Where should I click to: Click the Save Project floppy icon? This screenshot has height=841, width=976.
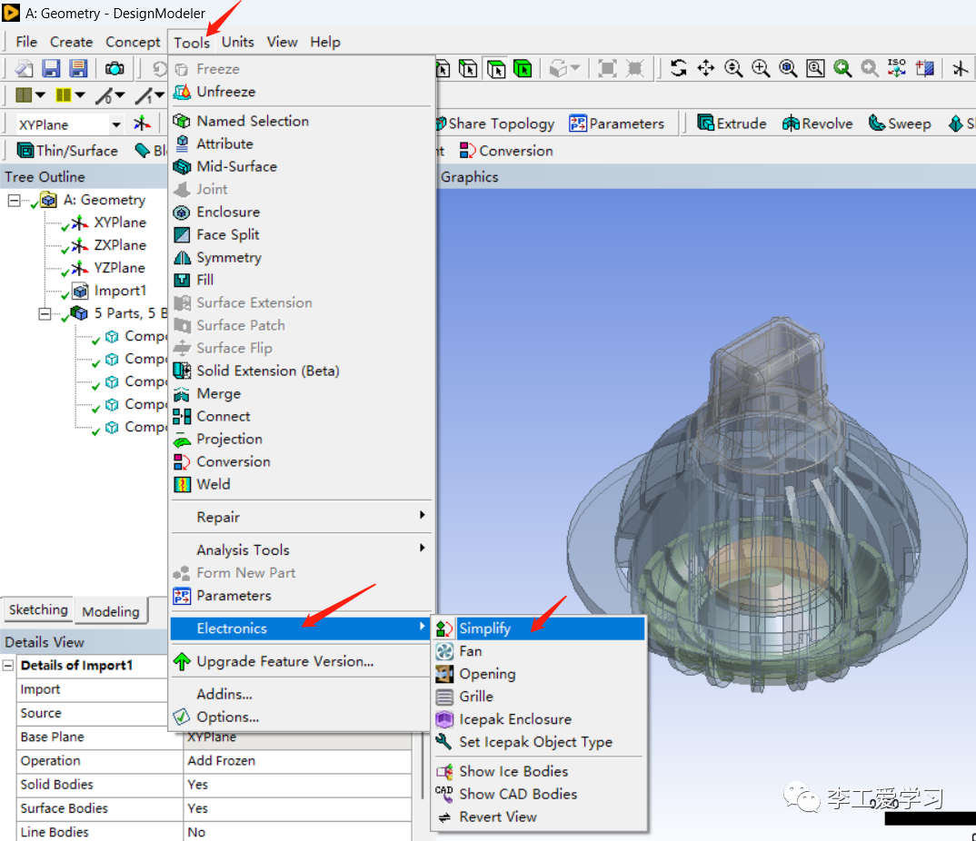50,68
